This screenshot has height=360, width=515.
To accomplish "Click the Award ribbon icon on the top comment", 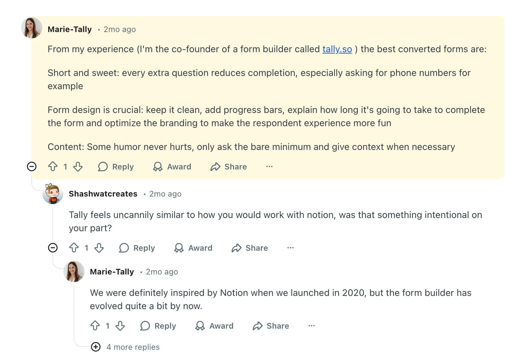I will tap(158, 167).
